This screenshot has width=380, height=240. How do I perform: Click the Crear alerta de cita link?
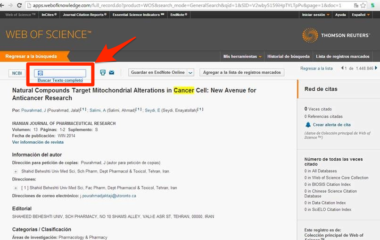331,125
